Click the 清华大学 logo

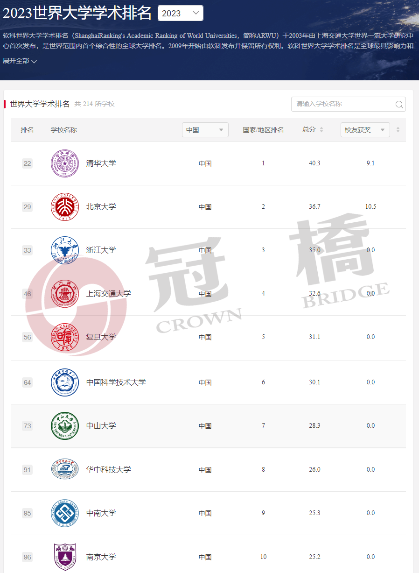[65, 163]
